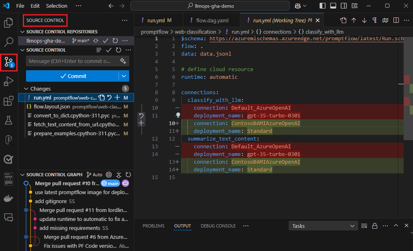Image resolution: width=413 pixels, height=251 pixels.
Task: Open the Commit button dropdown arrow
Action: coord(124,76)
